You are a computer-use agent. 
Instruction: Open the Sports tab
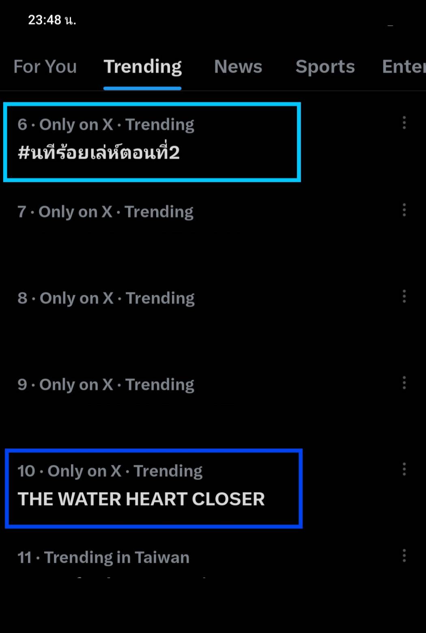(x=325, y=67)
